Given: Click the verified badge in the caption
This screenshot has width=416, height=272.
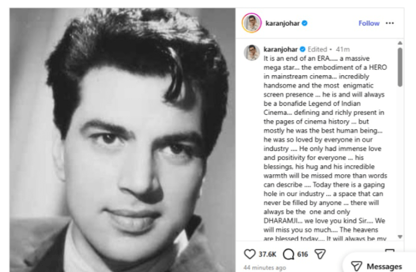Looking at the screenshot, I should (x=302, y=49).
